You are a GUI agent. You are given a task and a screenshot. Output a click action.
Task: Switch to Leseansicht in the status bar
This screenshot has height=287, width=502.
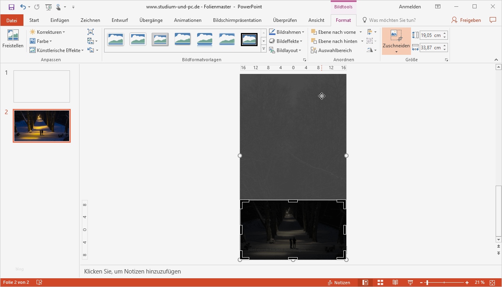coord(395,282)
